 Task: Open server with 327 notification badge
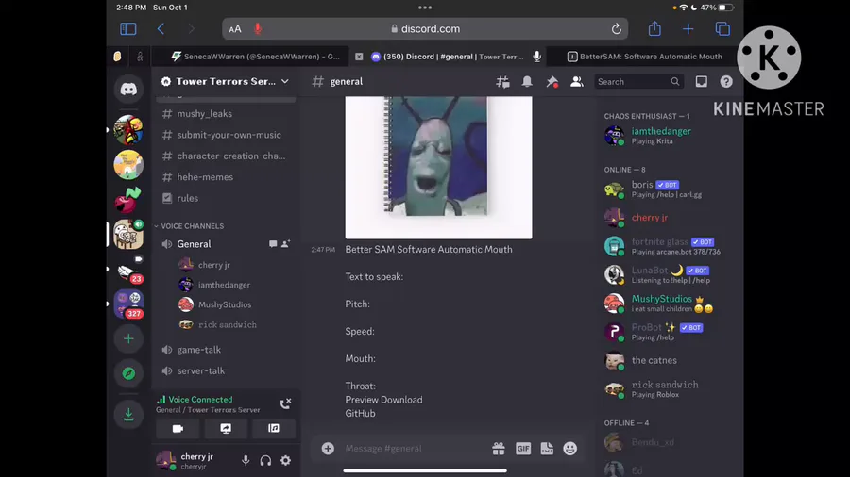pos(128,304)
